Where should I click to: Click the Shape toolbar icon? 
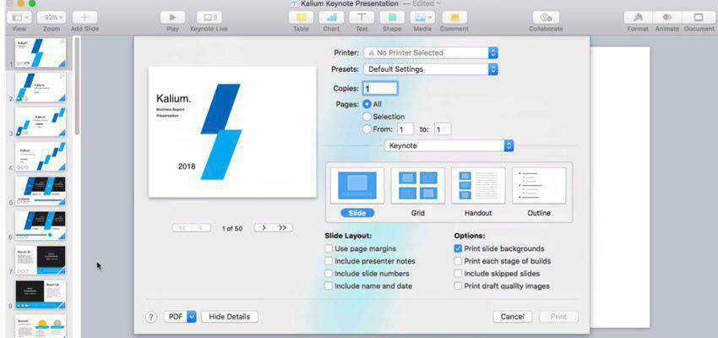coord(392,18)
